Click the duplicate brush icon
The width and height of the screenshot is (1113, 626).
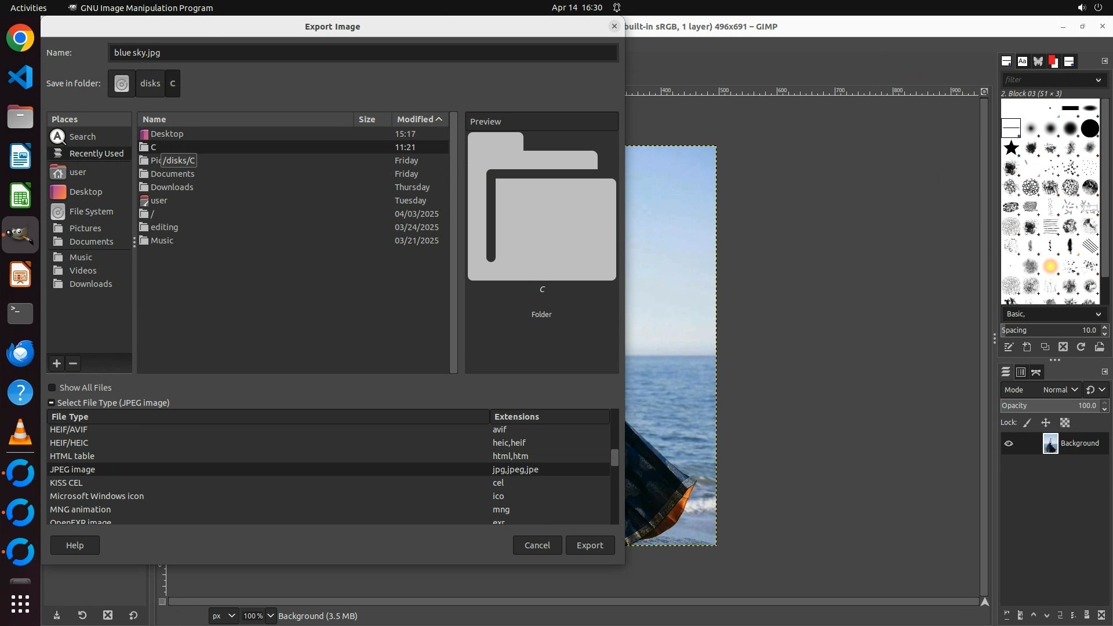click(x=1045, y=347)
